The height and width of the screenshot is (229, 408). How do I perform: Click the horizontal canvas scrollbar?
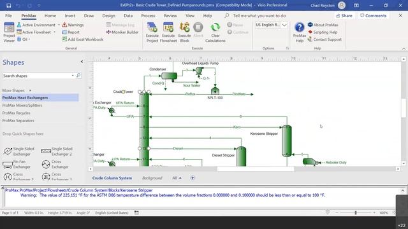[255, 169]
